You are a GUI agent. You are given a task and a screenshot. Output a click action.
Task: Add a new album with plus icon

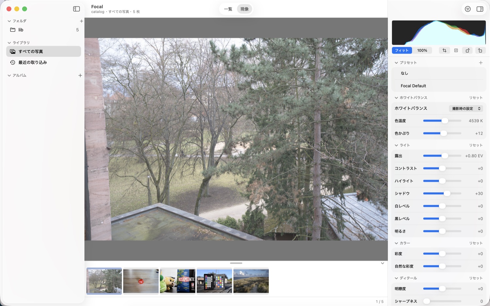(80, 75)
